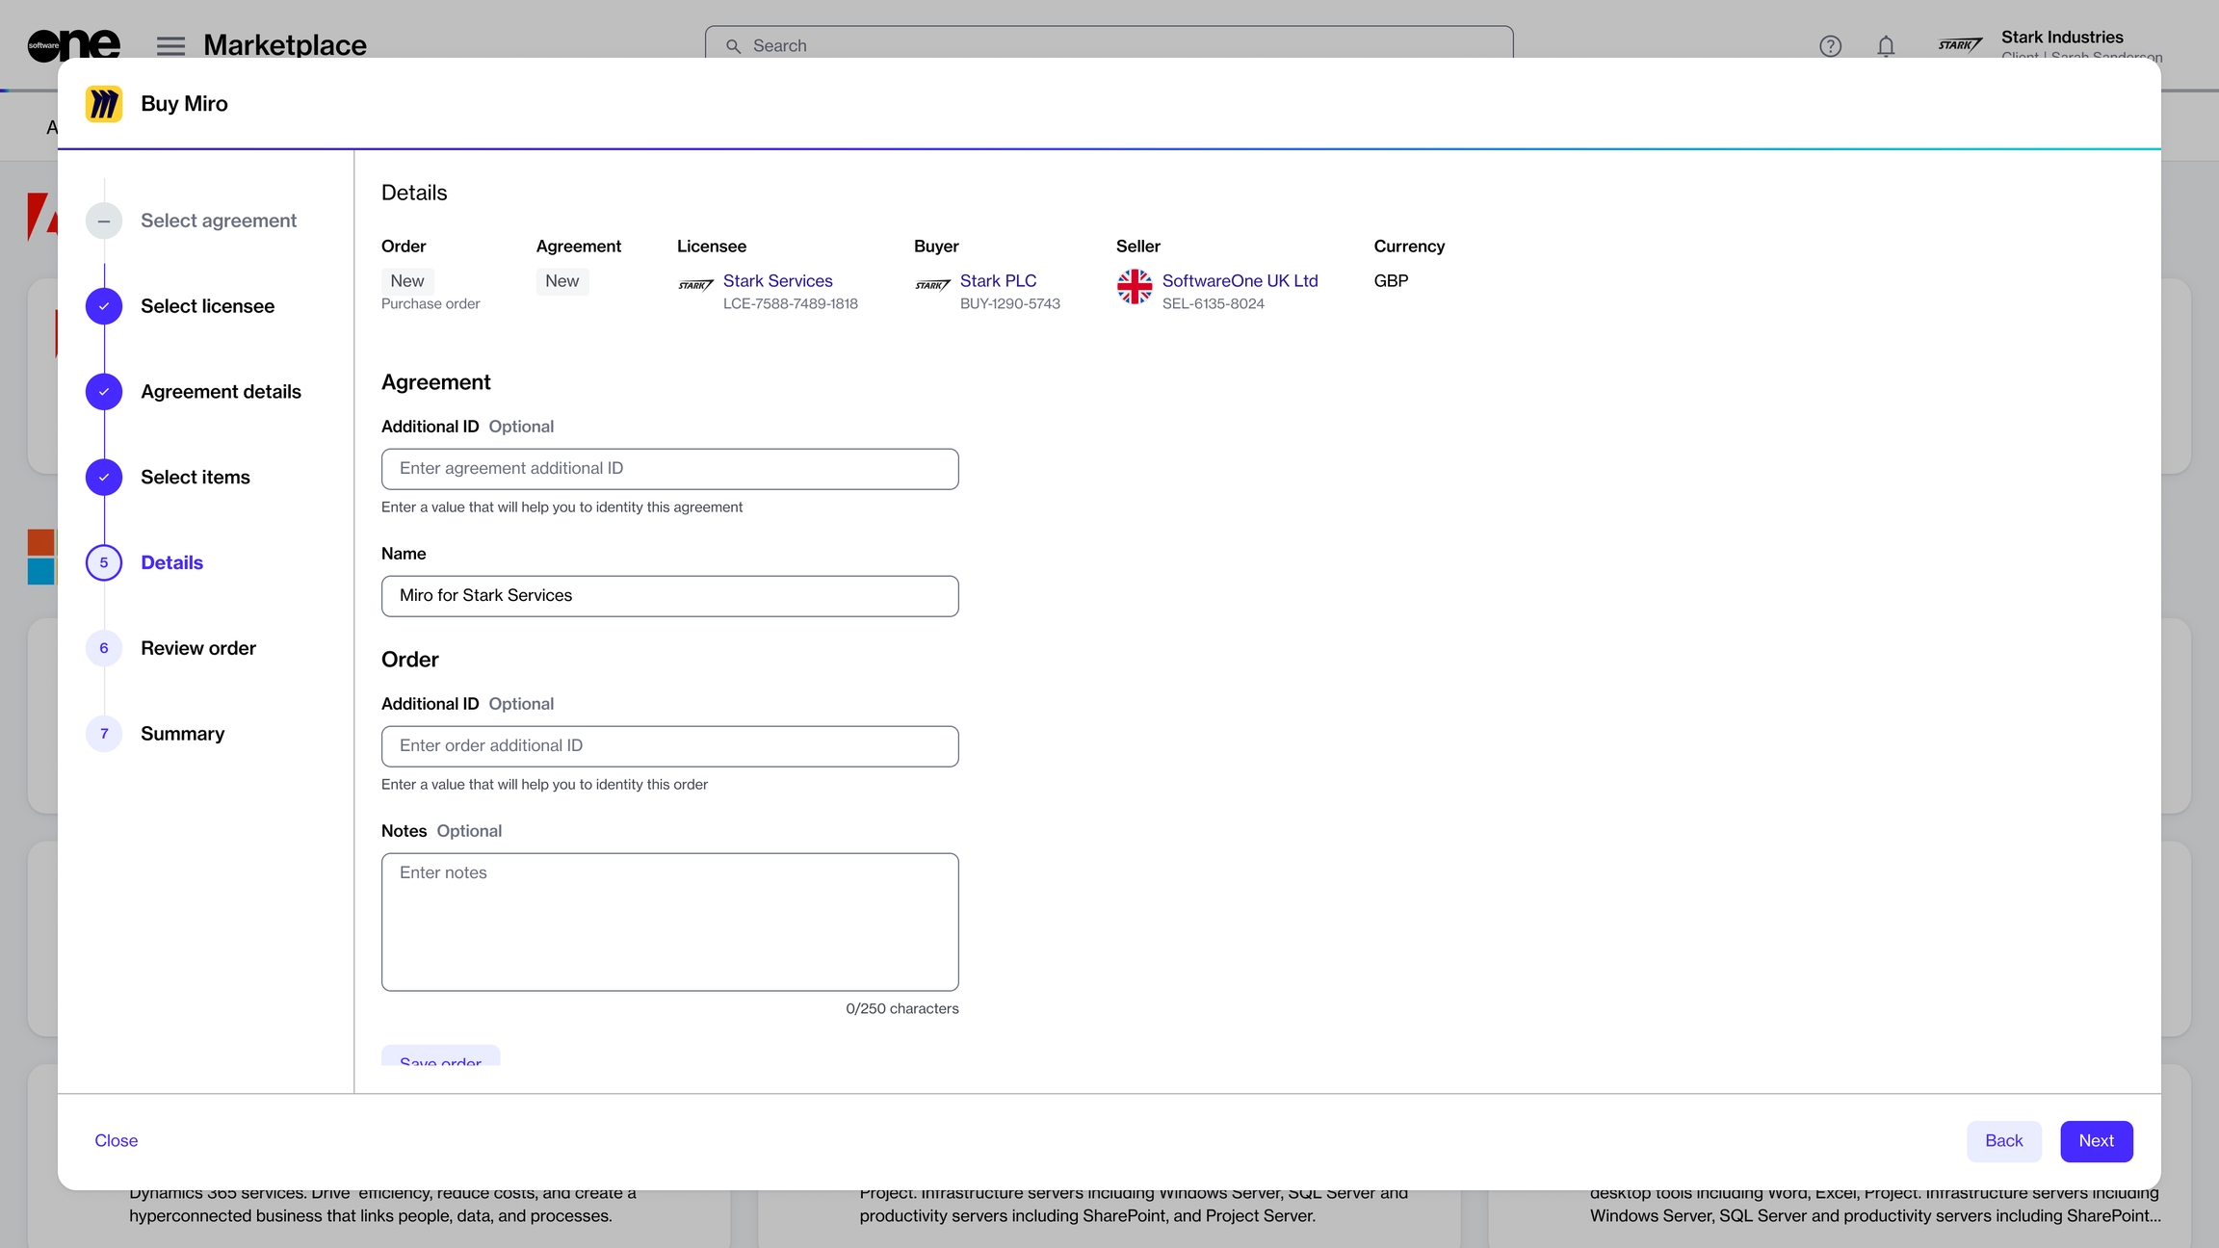This screenshot has width=2219, height=1248.
Task: Click the agreement Additional ID field
Action: pyautogui.click(x=669, y=469)
